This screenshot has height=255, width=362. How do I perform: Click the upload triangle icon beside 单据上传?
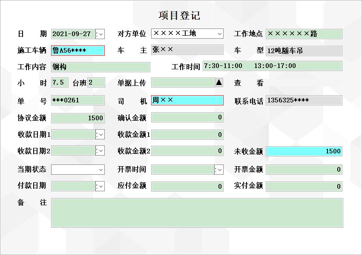click(x=219, y=82)
